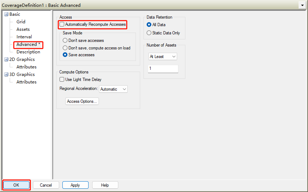Collapse the 3D Graphics tree node

(x=6, y=75)
